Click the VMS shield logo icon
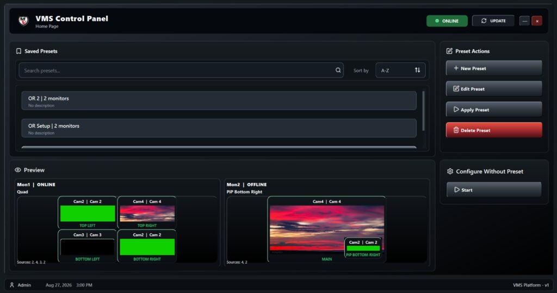The image size is (557, 293). (23, 21)
